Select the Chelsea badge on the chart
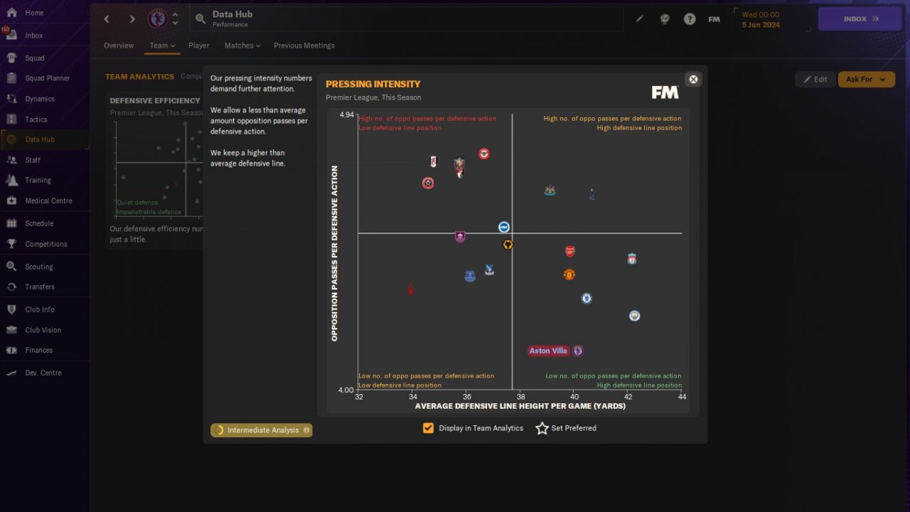910x512 pixels. 587,299
